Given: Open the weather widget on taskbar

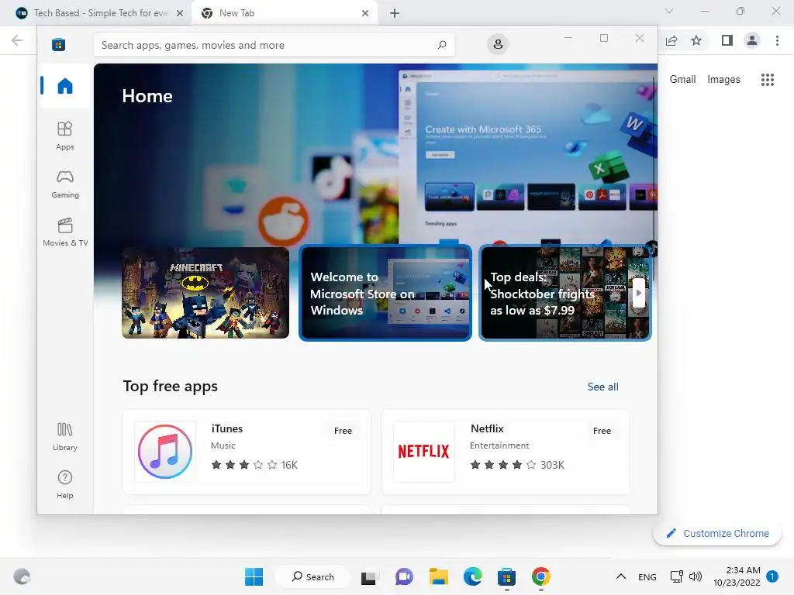Looking at the screenshot, I should pyautogui.click(x=22, y=576).
